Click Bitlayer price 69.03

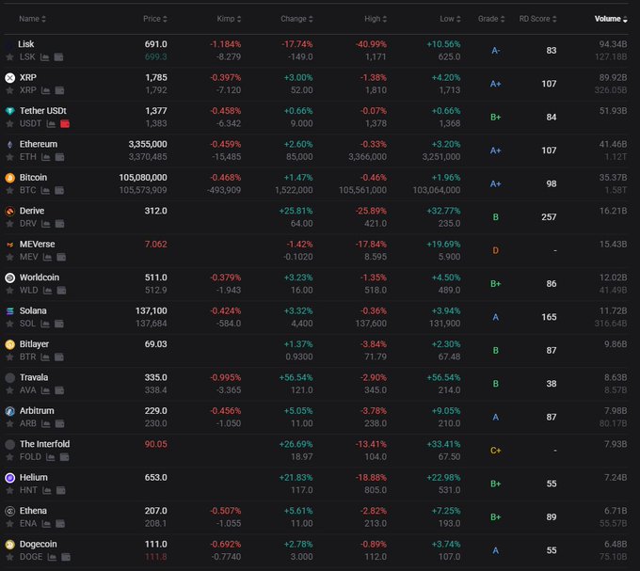[156, 344]
